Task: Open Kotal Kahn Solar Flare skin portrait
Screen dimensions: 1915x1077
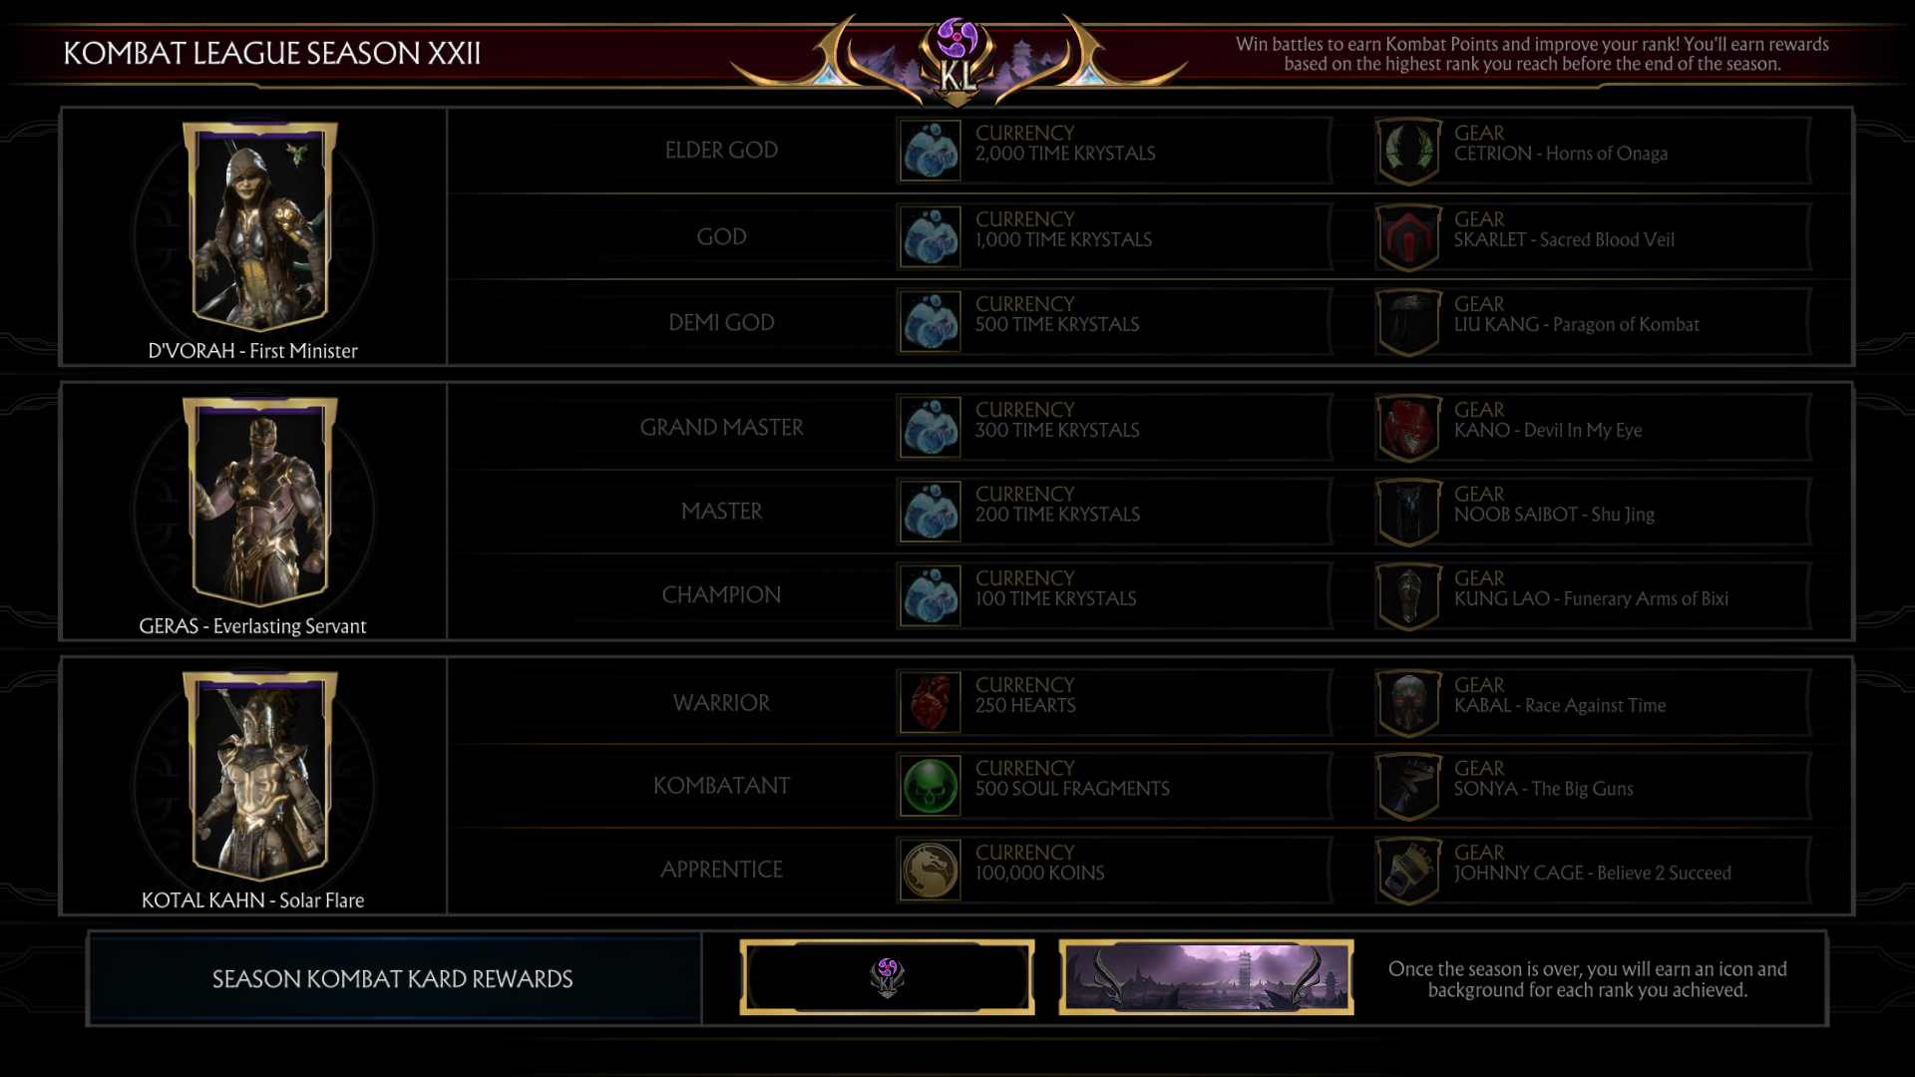Action: click(259, 776)
